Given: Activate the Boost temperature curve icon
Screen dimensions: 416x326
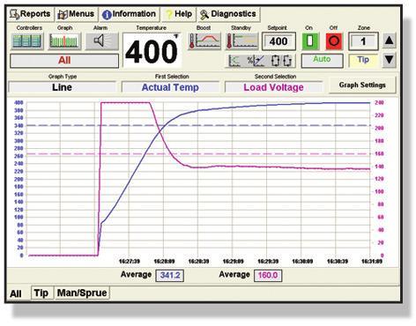Looking at the screenshot, I should point(204,41).
